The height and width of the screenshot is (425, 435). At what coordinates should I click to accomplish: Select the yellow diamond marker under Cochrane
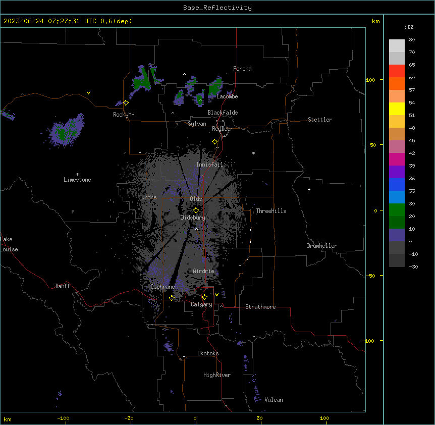[172, 298]
